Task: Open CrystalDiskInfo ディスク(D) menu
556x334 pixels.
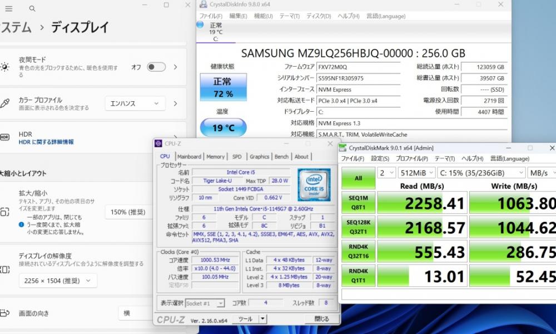Action: click(x=319, y=16)
